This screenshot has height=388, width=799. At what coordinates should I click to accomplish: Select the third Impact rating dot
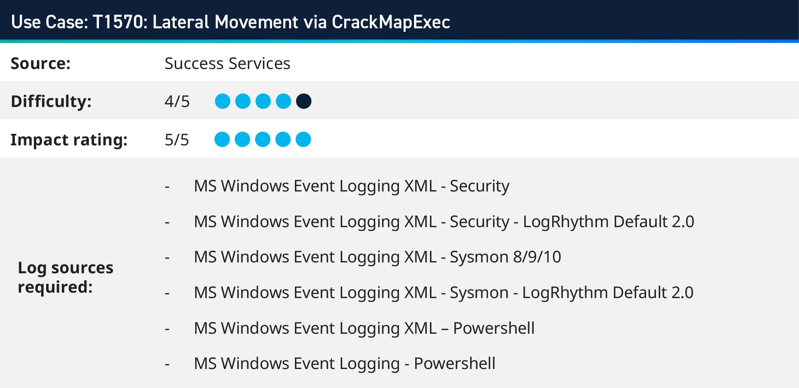[263, 140]
